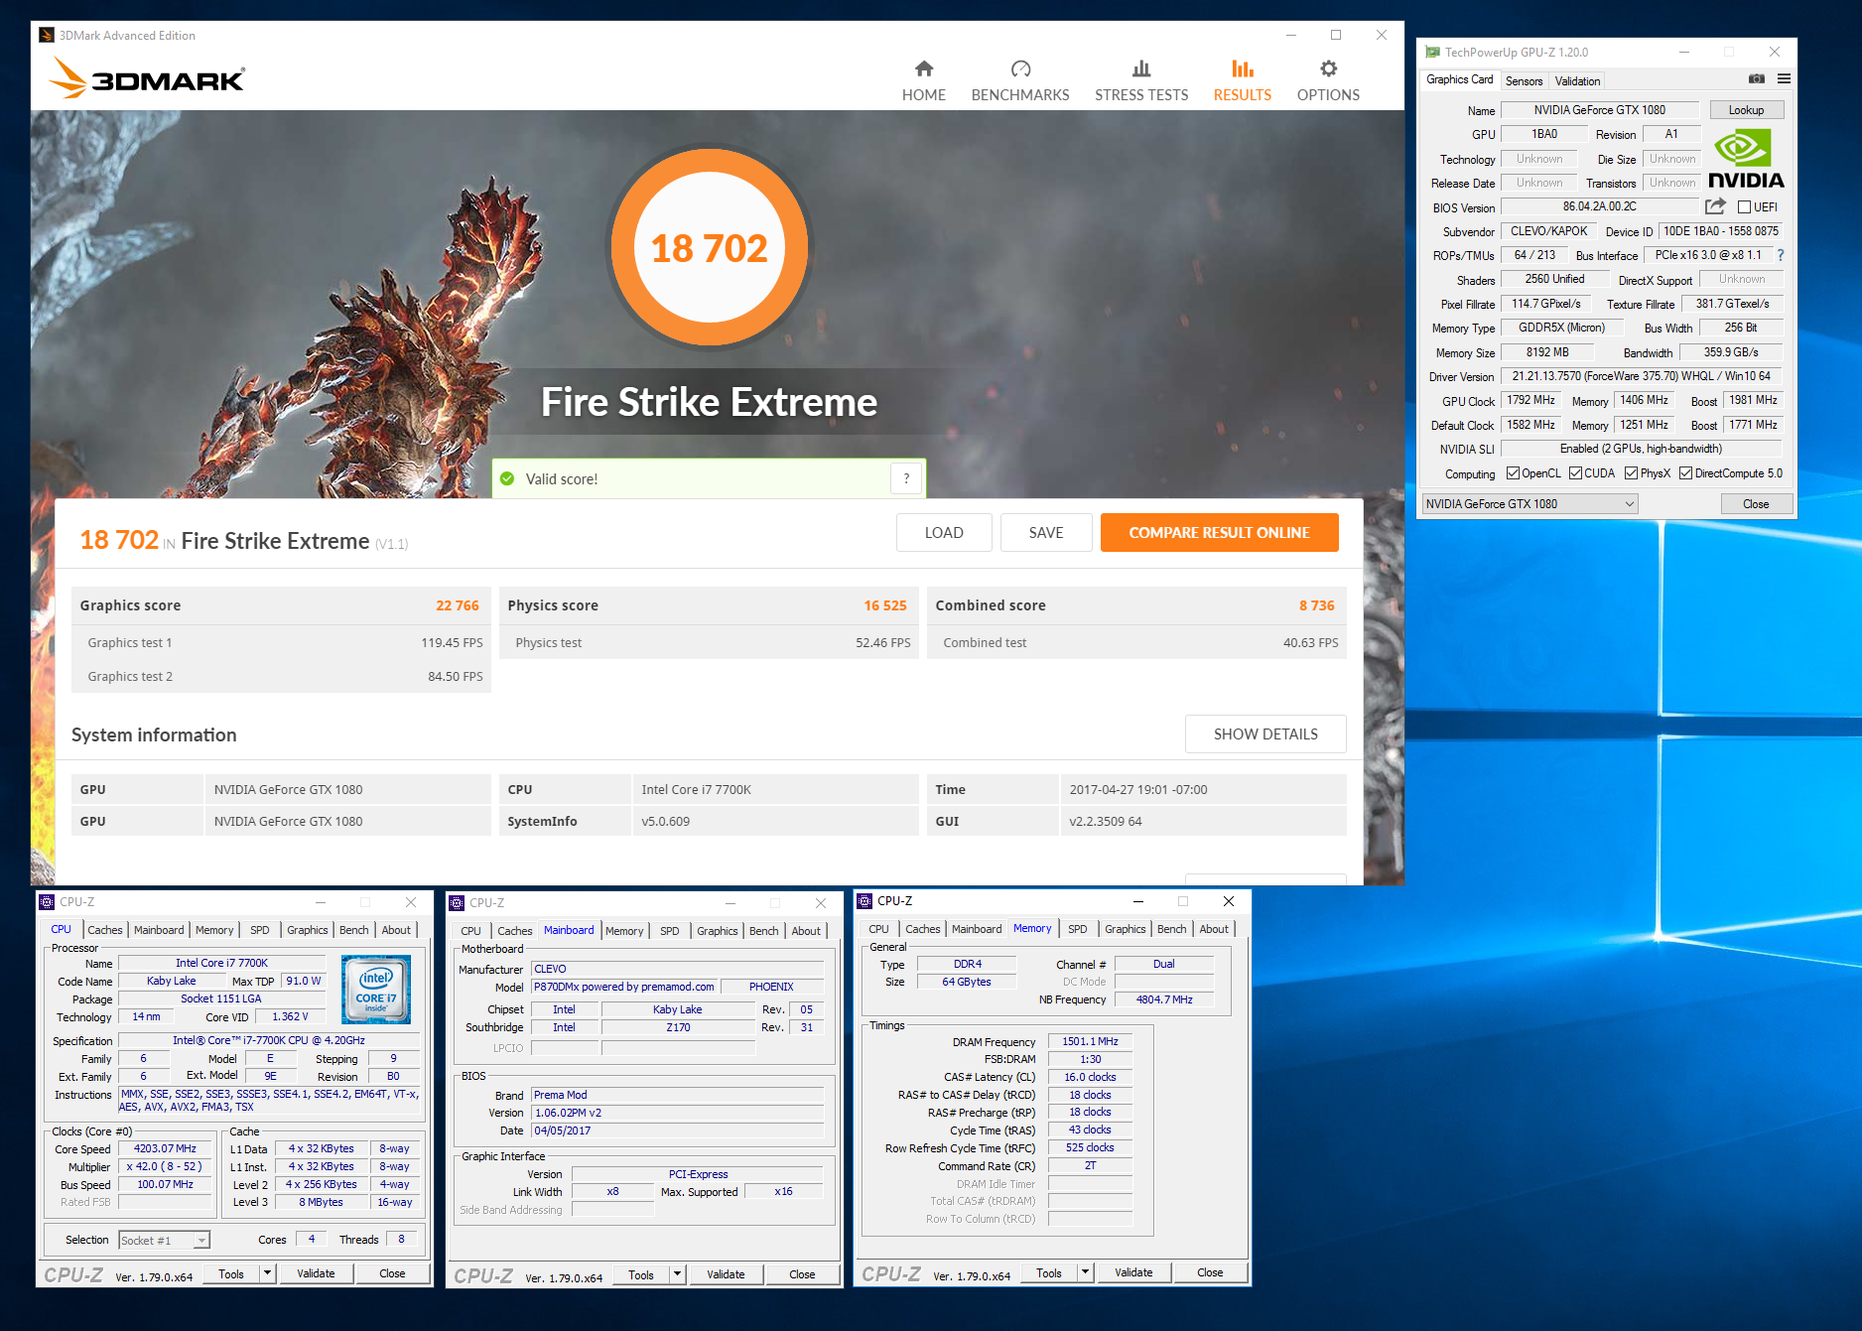Click Validate in the CPU-Z Memory window
This screenshot has width=1862, height=1331.
pos(1133,1272)
